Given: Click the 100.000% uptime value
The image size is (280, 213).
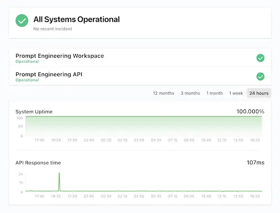Looking at the screenshot, I should [250, 112].
